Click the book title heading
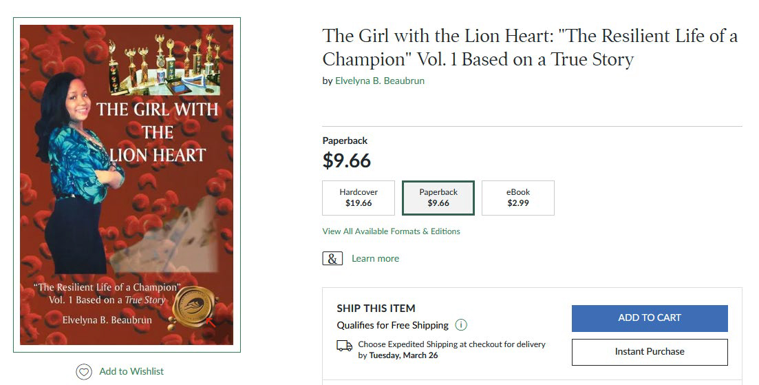 [x=529, y=47]
